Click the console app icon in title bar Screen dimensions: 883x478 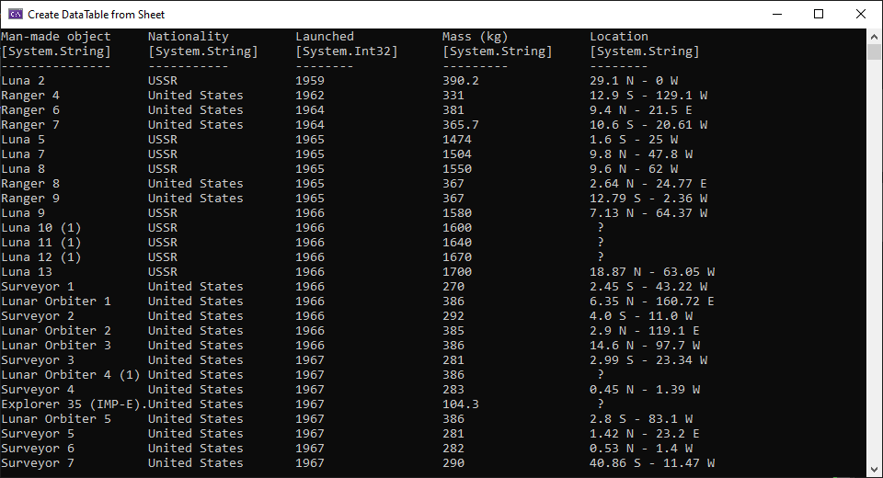pyautogui.click(x=15, y=14)
